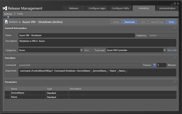Viewport: 182px width, 114px height.
Task: Maximize the Release Management window
Action: pos(175,4)
